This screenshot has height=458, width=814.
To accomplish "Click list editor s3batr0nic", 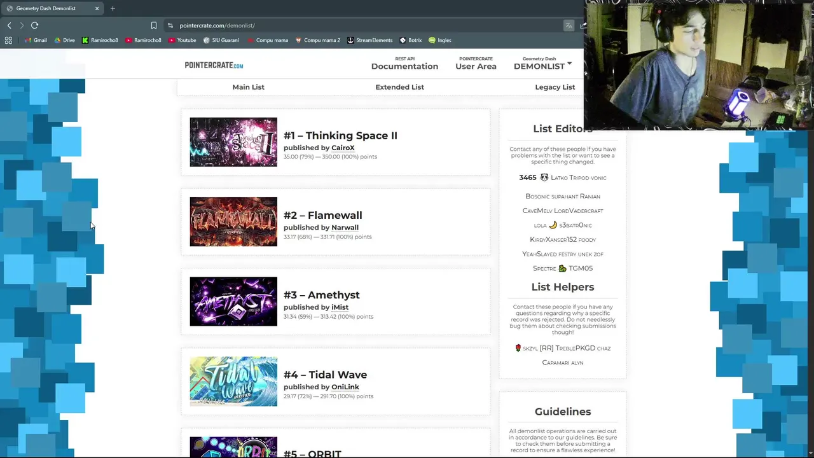I will (x=576, y=225).
